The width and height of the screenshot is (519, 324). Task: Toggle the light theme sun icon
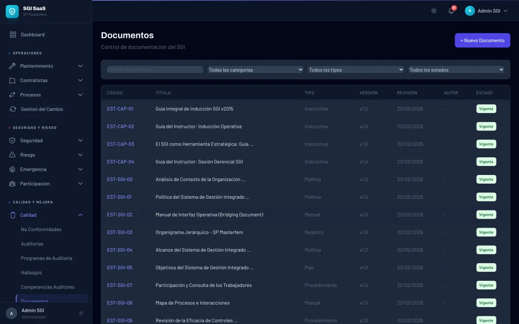tap(433, 11)
